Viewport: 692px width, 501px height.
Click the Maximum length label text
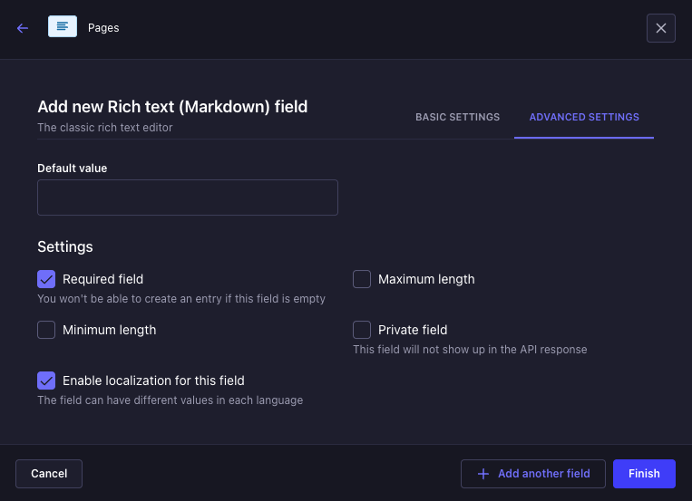[x=426, y=279]
